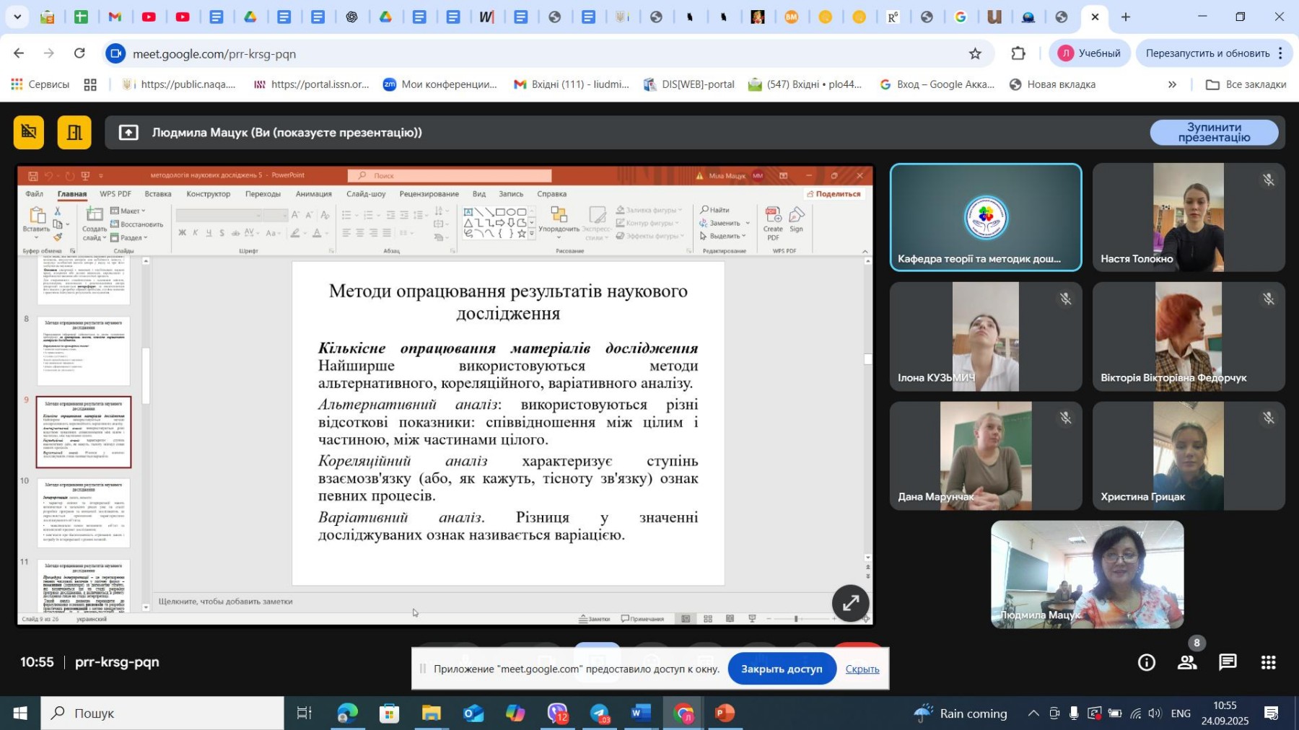Open the tab search dropdown chevron
Image resolution: width=1299 pixels, height=730 pixels.
click(x=17, y=17)
